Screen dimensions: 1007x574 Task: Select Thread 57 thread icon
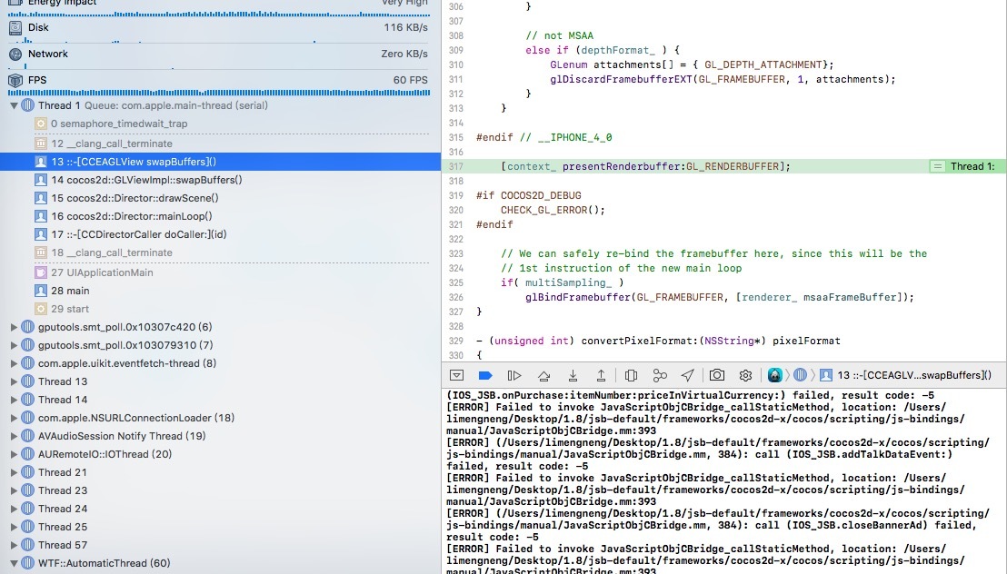pyautogui.click(x=27, y=545)
